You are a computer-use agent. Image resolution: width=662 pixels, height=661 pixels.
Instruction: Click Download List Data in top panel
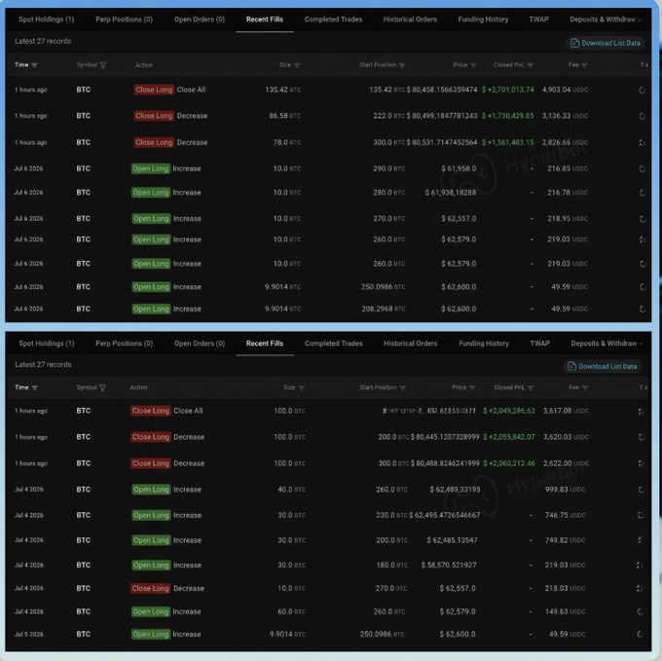click(x=606, y=43)
